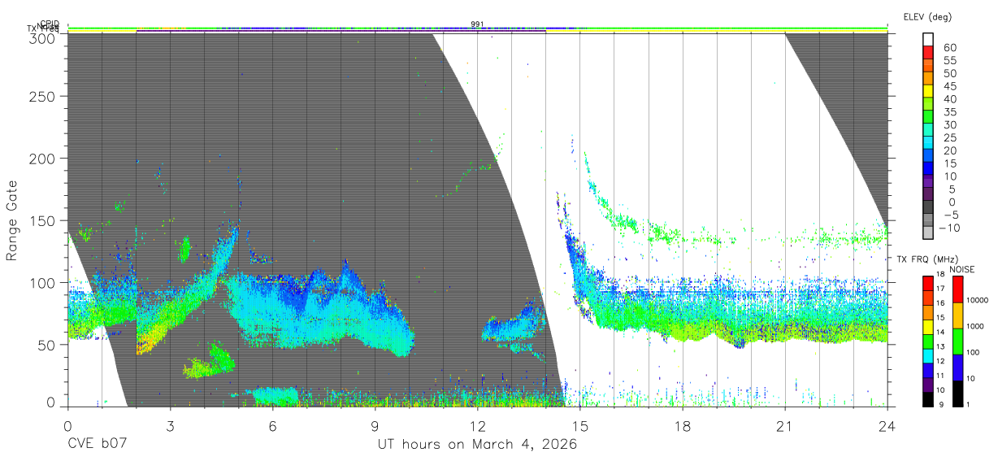Screen dimensions: 998x461
Task: Select the black bottom segment of NOISE bar
Action: click(x=958, y=394)
